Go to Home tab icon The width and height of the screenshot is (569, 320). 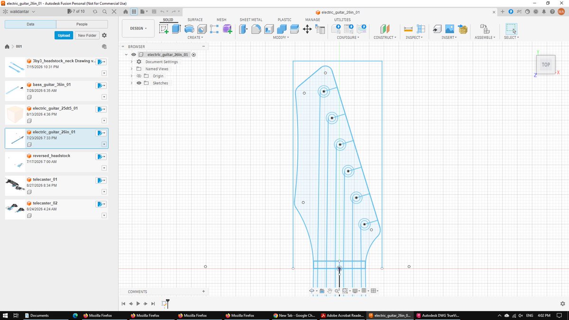[x=125, y=11]
